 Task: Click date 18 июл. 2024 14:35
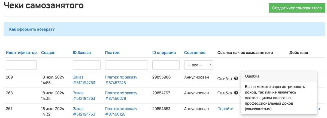[x=53, y=96]
